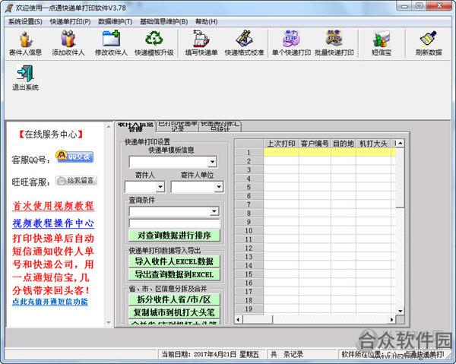
Task: Click grid vertical scrollbar down arrow
Action: click(x=401, y=311)
